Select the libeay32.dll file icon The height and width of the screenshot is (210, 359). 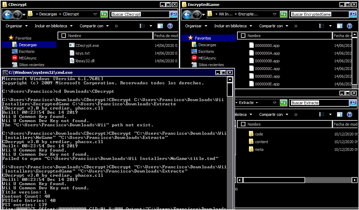[x=72, y=61]
